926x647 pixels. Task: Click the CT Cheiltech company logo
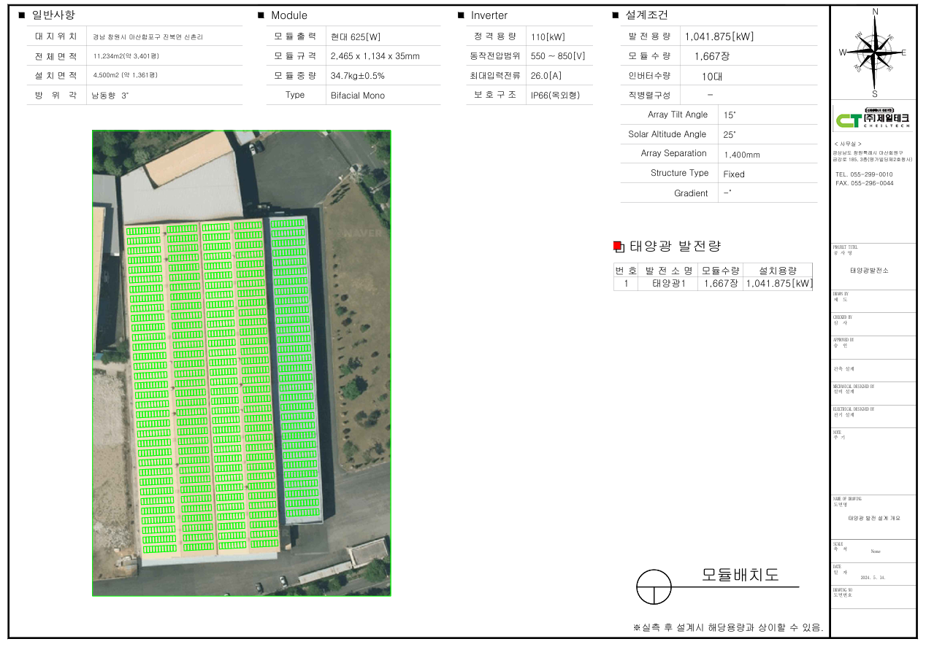874,120
